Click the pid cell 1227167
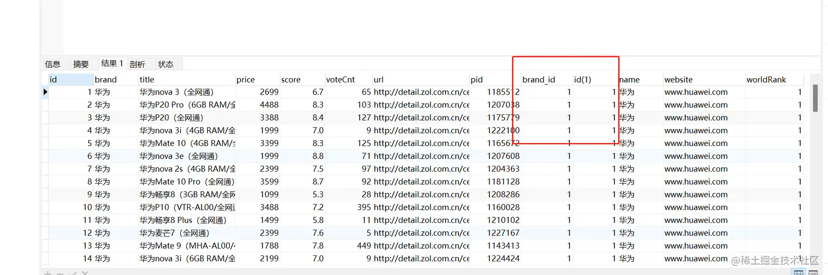Screen dimensions: 828x275 pos(495,233)
